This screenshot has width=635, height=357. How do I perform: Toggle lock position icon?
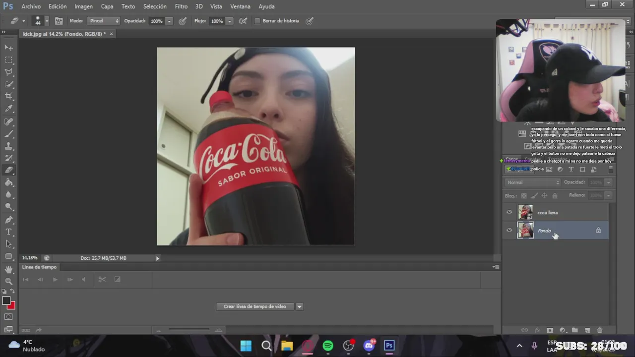click(x=544, y=195)
